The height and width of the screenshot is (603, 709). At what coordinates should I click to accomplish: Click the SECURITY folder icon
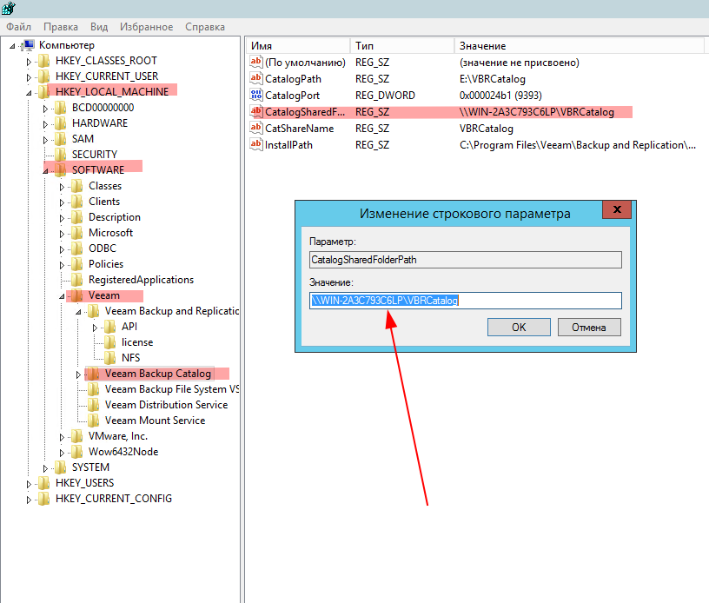(x=61, y=155)
